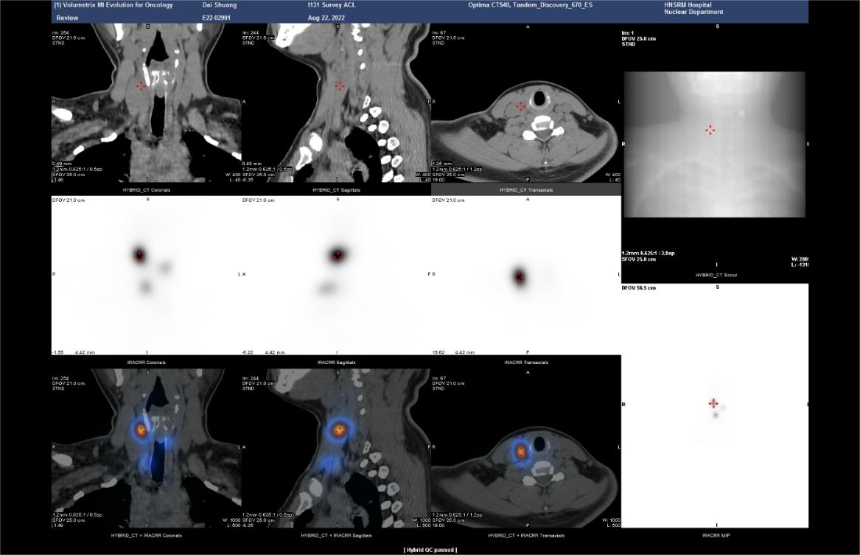The height and width of the screenshot is (555, 860).
Task: Click the hot spot in IRACRR Coronals view
Action: pyautogui.click(x=140, y=256)
